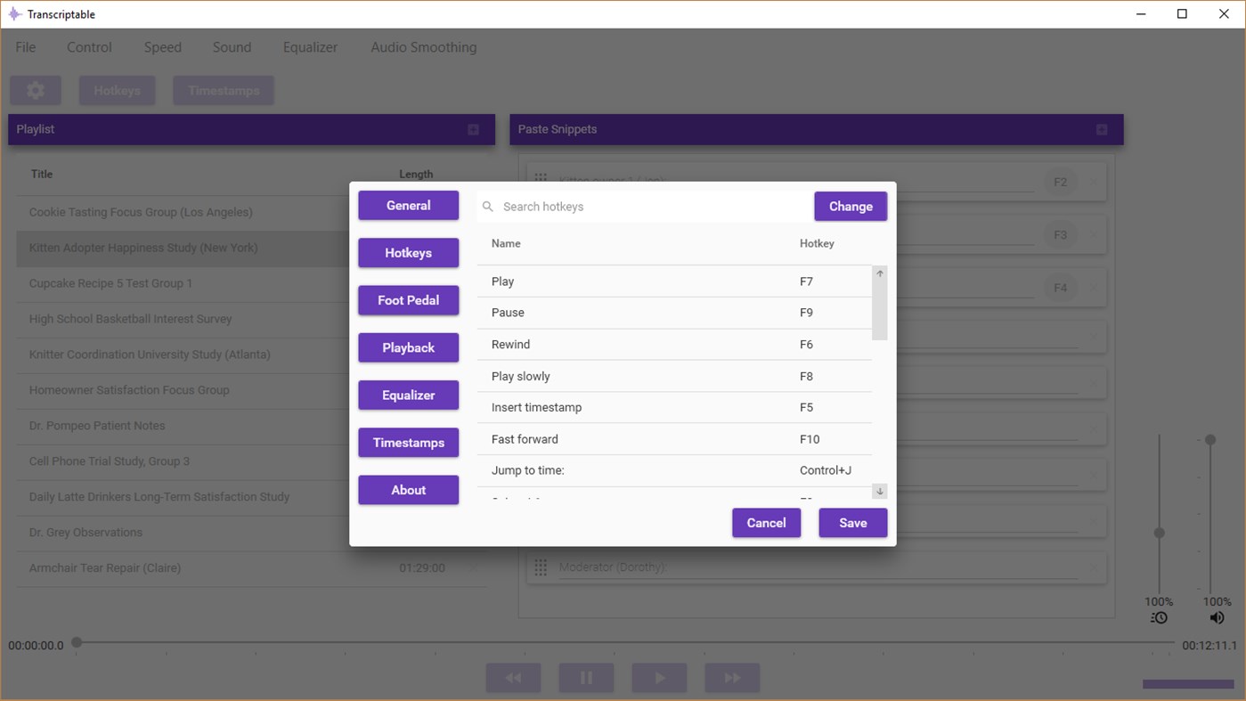
Task: Open the File menu
Action: pyautogui.click(x=25, y=46)
